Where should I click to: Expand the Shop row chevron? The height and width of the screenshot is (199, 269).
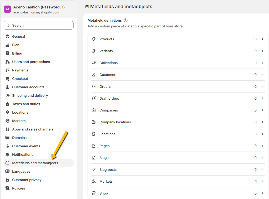click(262, 193)
